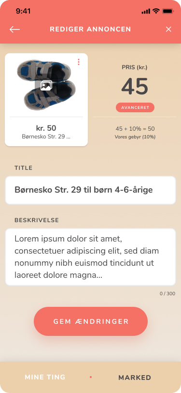Select the price value 45
The height and width of the screenshot is (393, 181).
(135, 87)
